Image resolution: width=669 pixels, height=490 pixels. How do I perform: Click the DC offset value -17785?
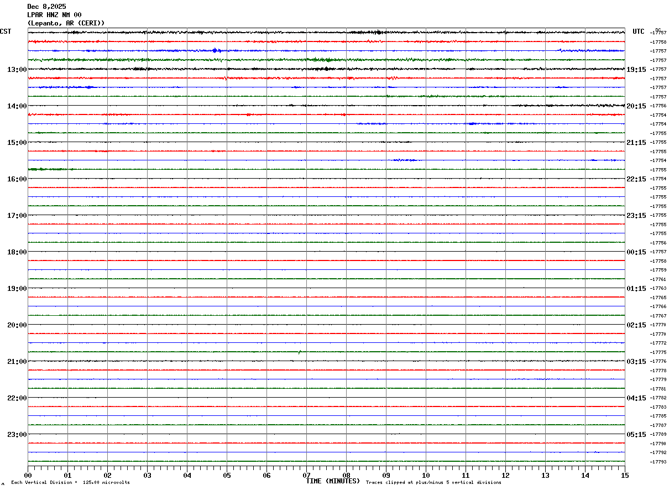(658, 416)
